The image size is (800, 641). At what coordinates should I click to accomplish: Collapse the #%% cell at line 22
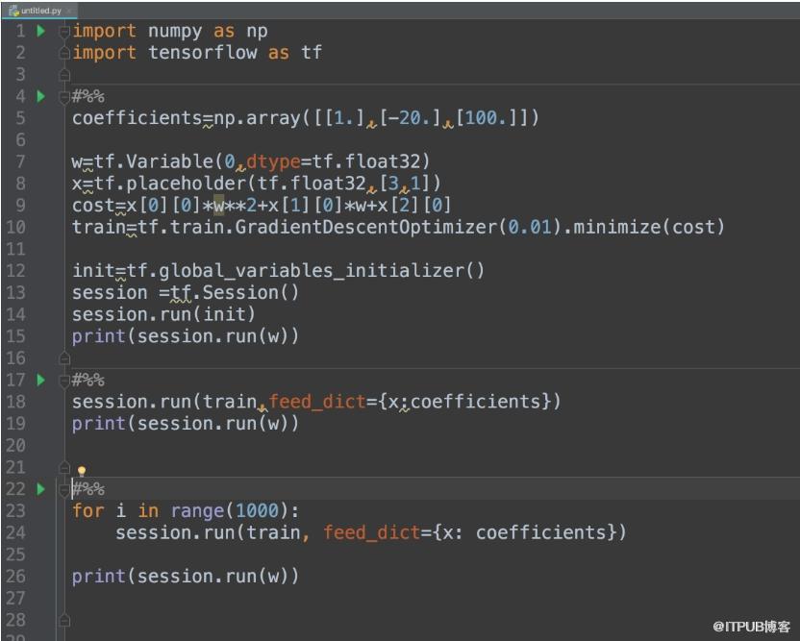[64, 489]
